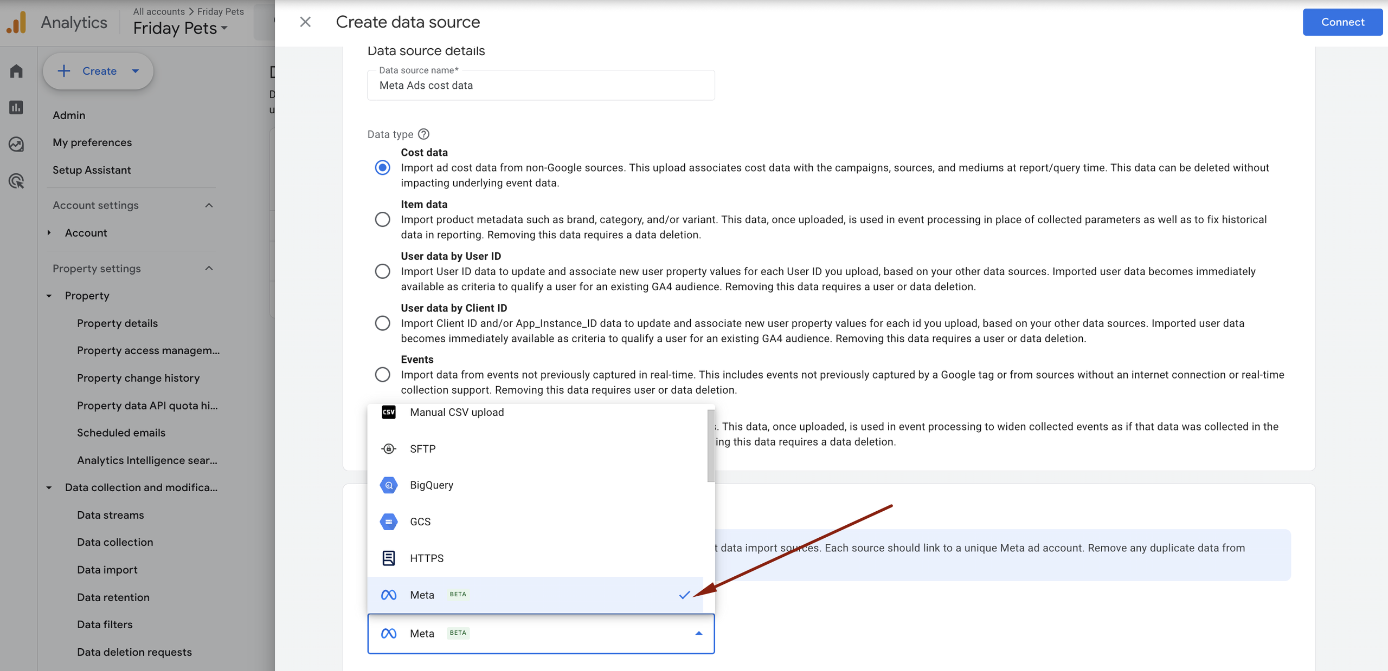Expand the Account tree item
This screenshot has width=1388, height=671.
[49, 233]
